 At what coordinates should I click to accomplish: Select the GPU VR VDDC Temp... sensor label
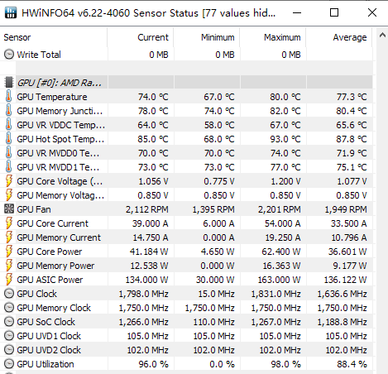(60, 125)
